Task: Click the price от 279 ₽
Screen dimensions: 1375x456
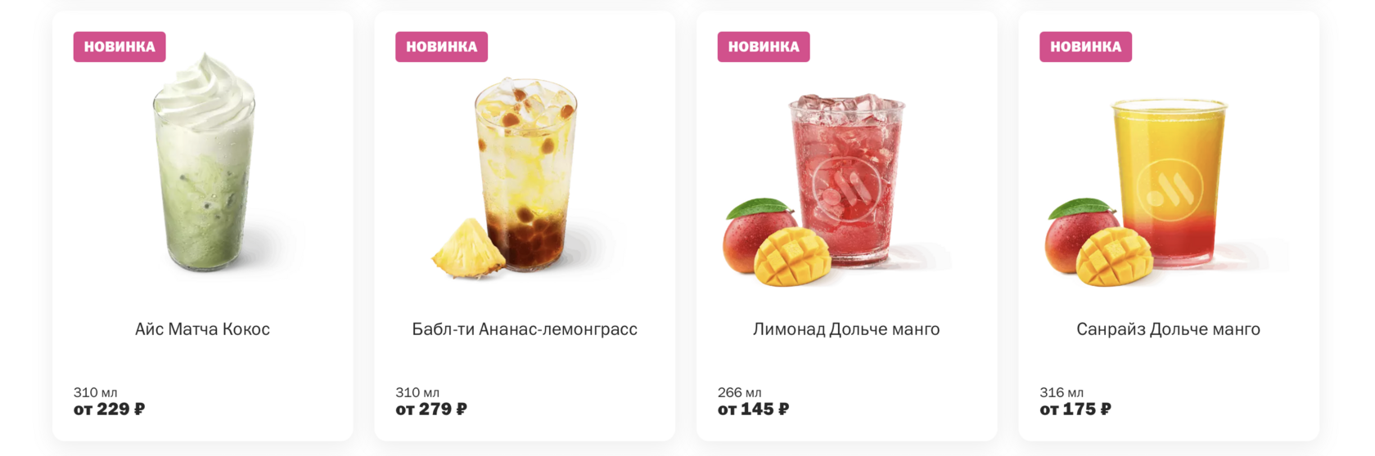Action: [431, 409]
